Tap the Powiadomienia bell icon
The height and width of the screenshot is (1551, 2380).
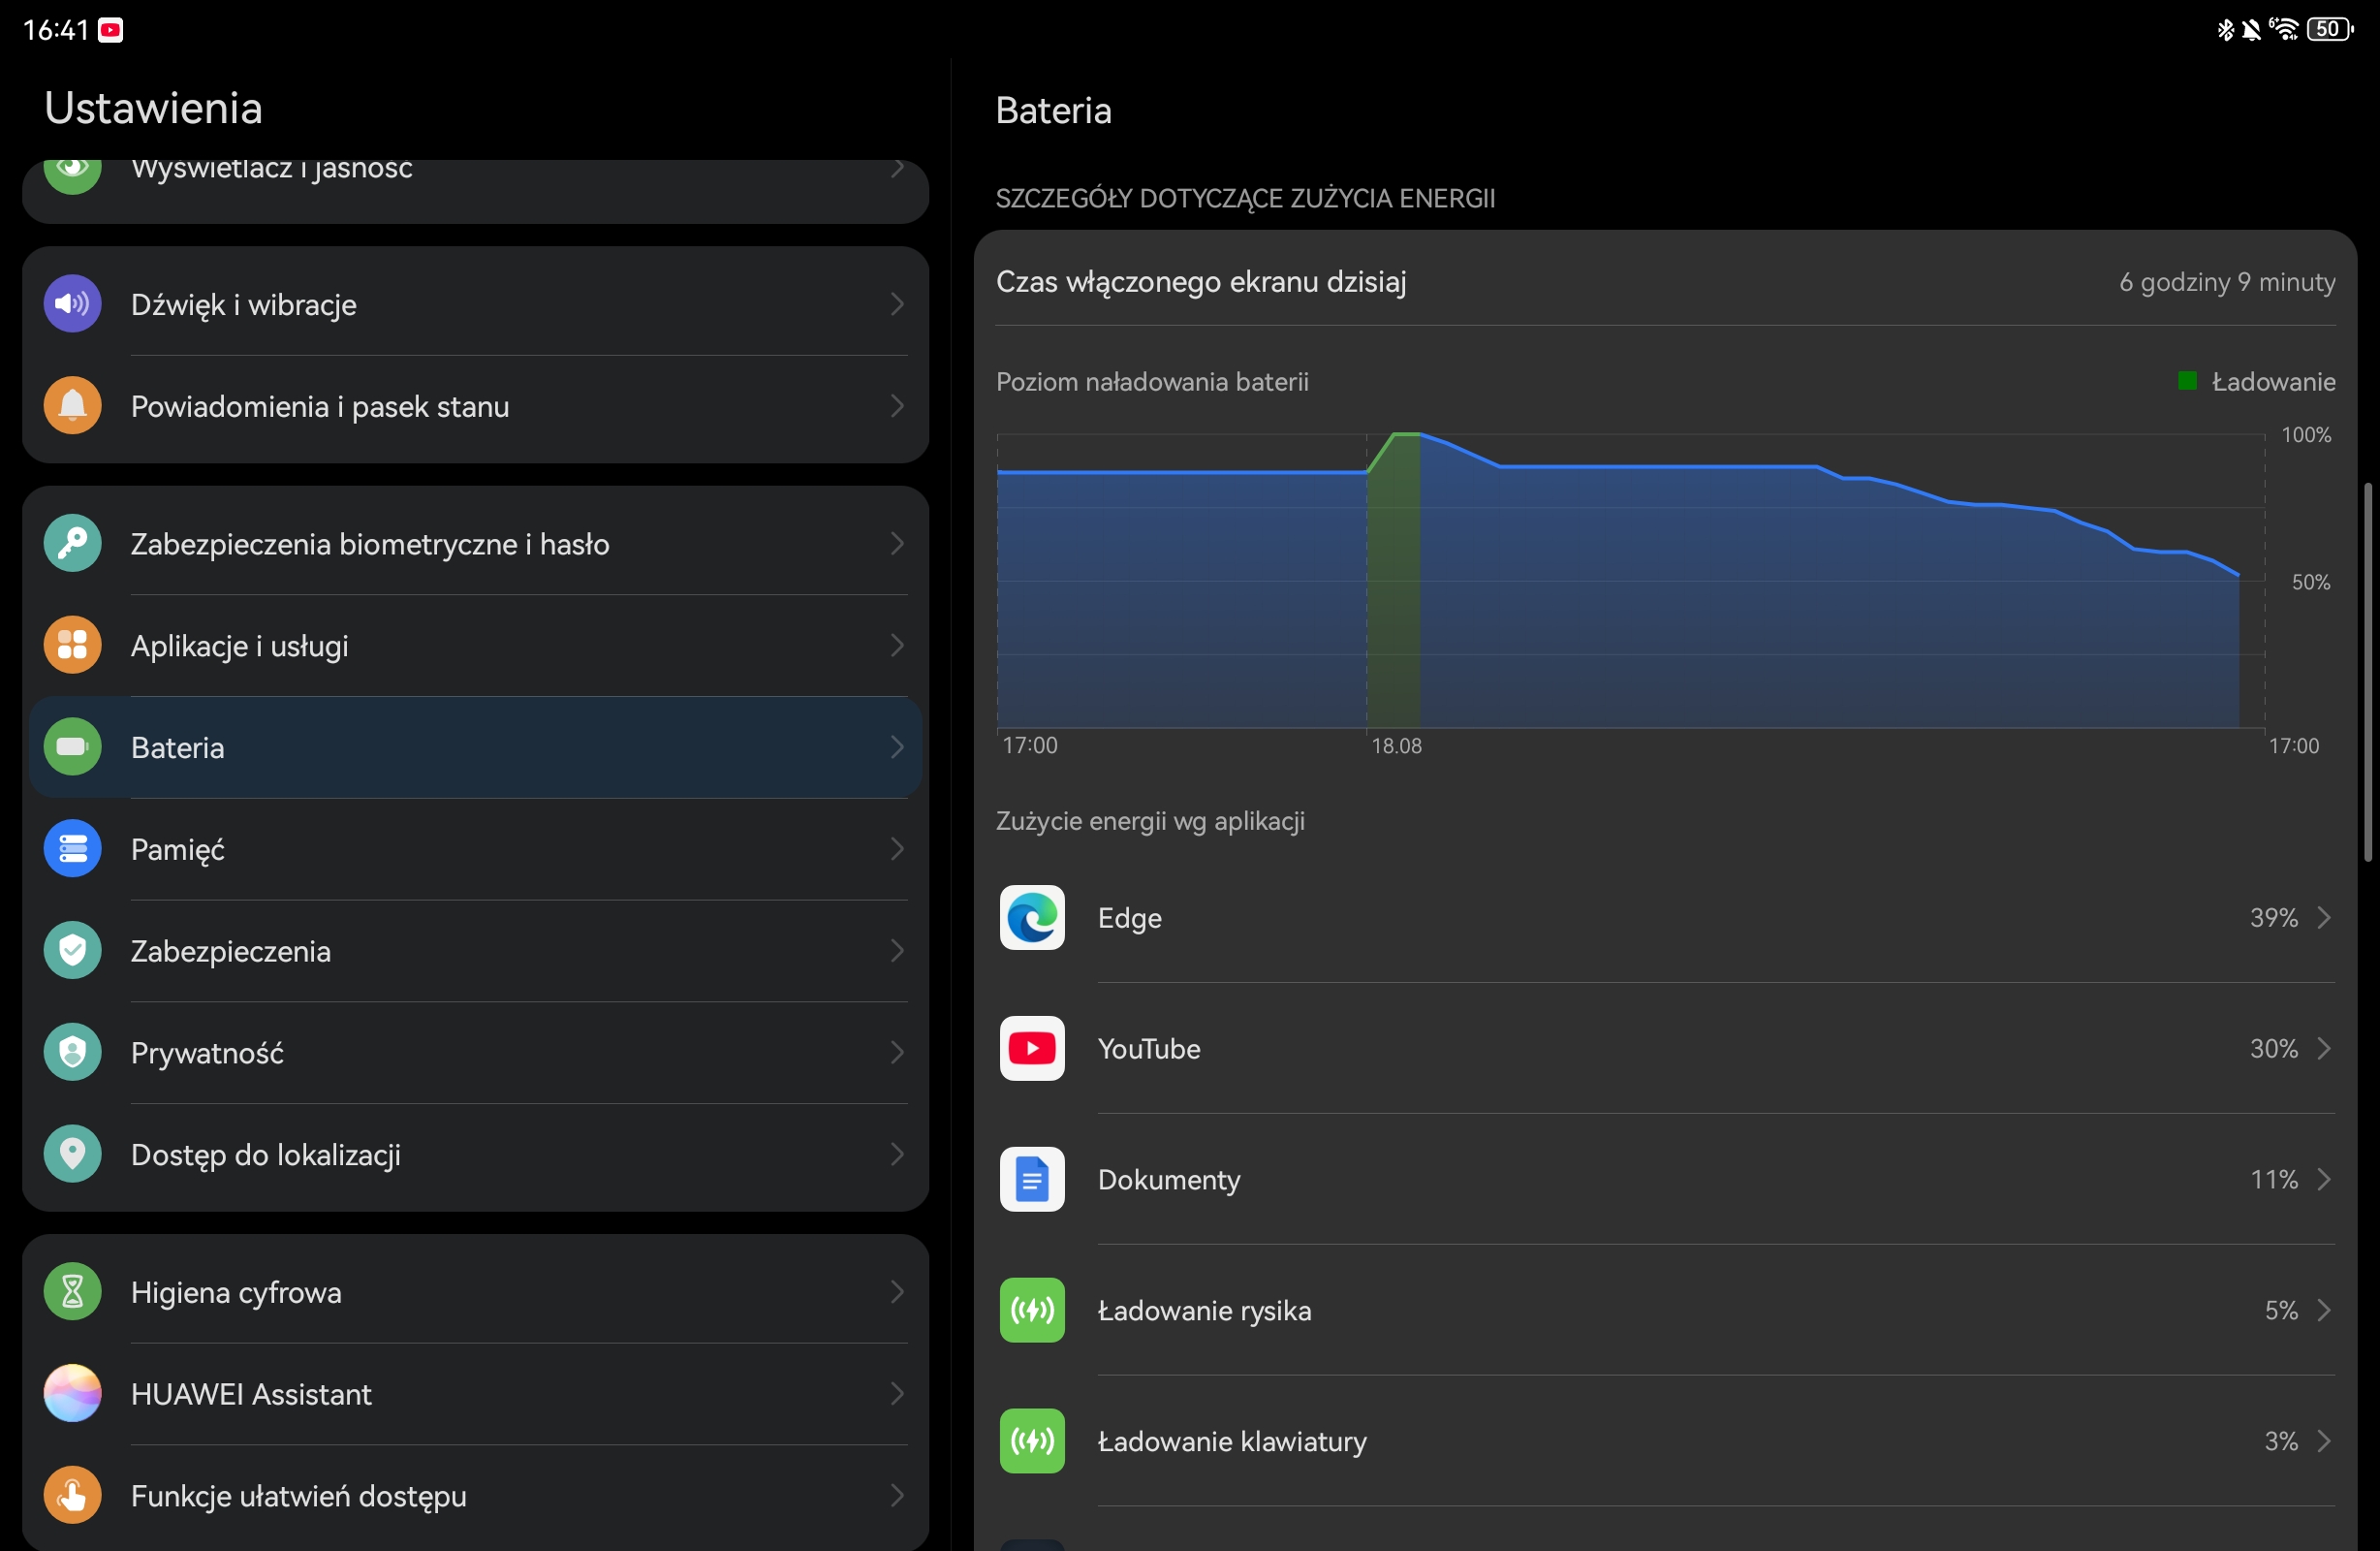coord(72,405)
